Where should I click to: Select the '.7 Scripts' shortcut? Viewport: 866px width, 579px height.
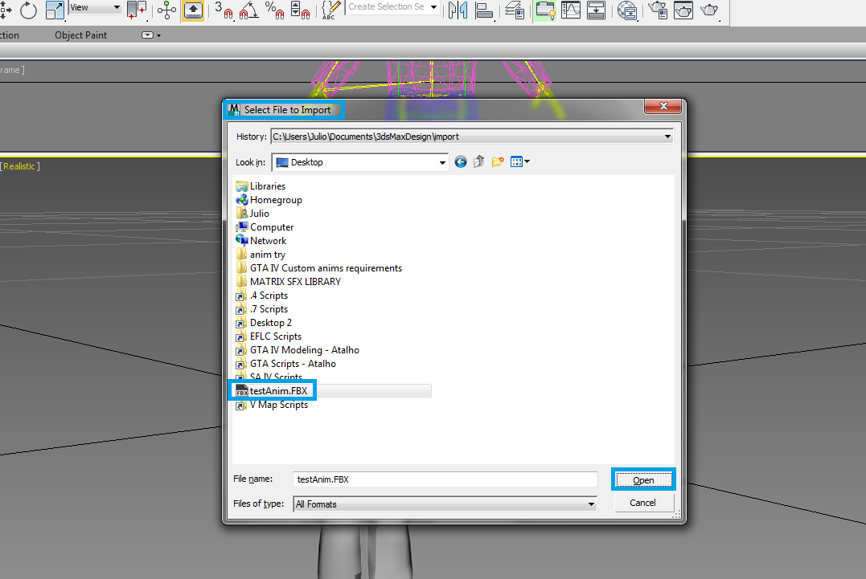(x=262, y=309)
